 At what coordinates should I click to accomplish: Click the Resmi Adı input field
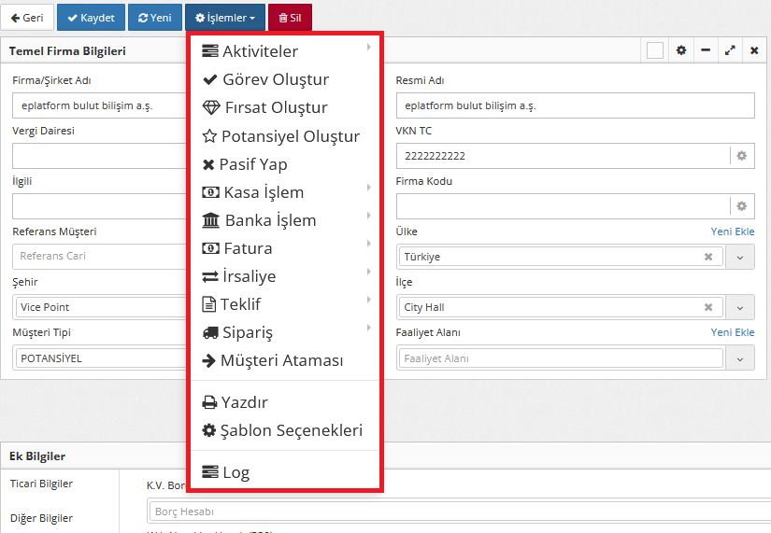point(575,105)
